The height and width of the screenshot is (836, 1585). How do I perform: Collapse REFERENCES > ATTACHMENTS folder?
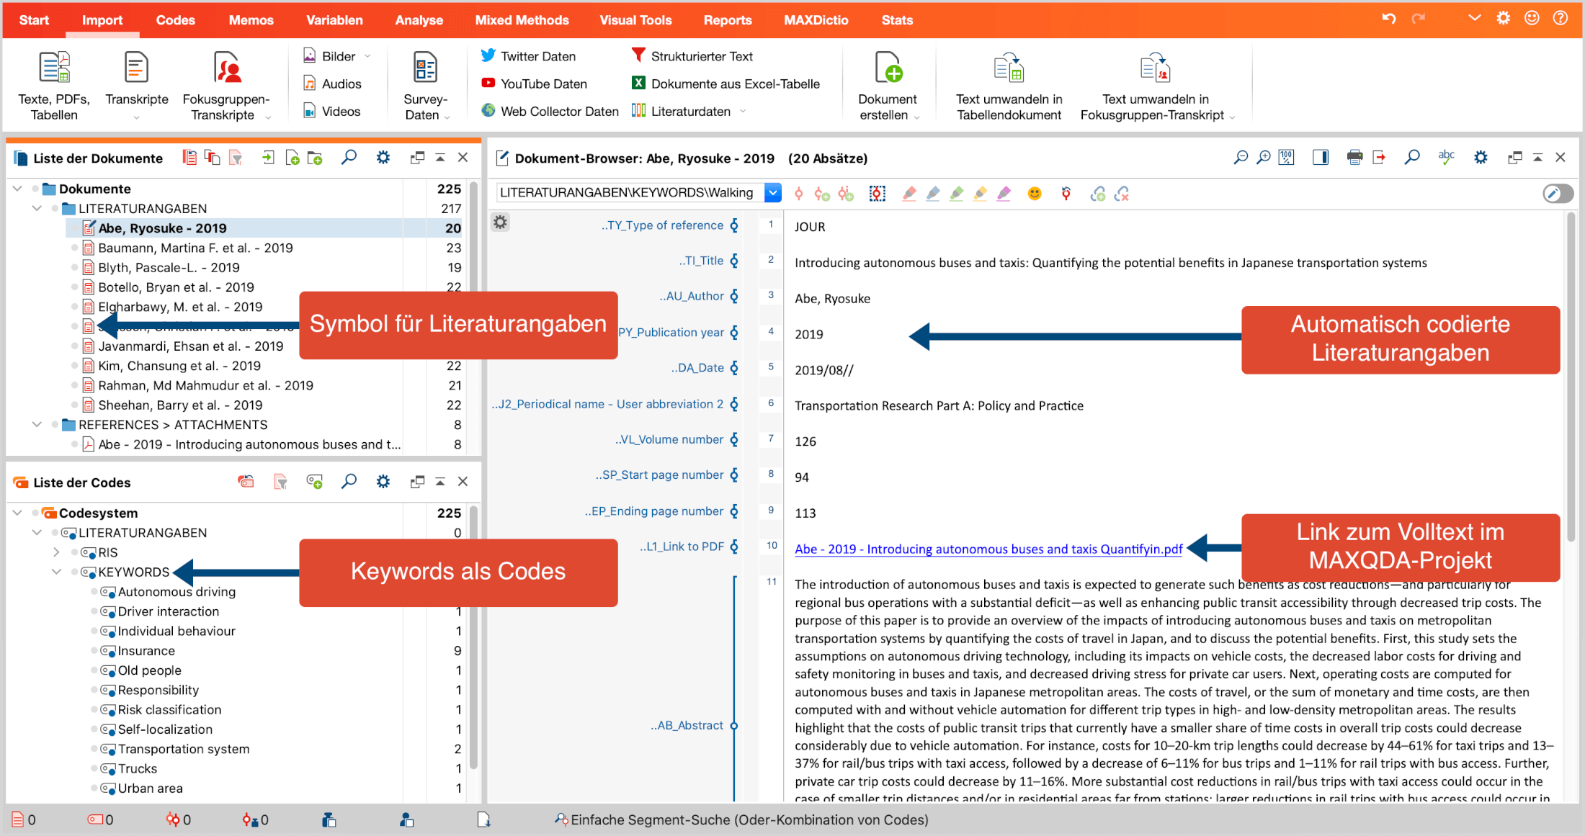(37, 425)
